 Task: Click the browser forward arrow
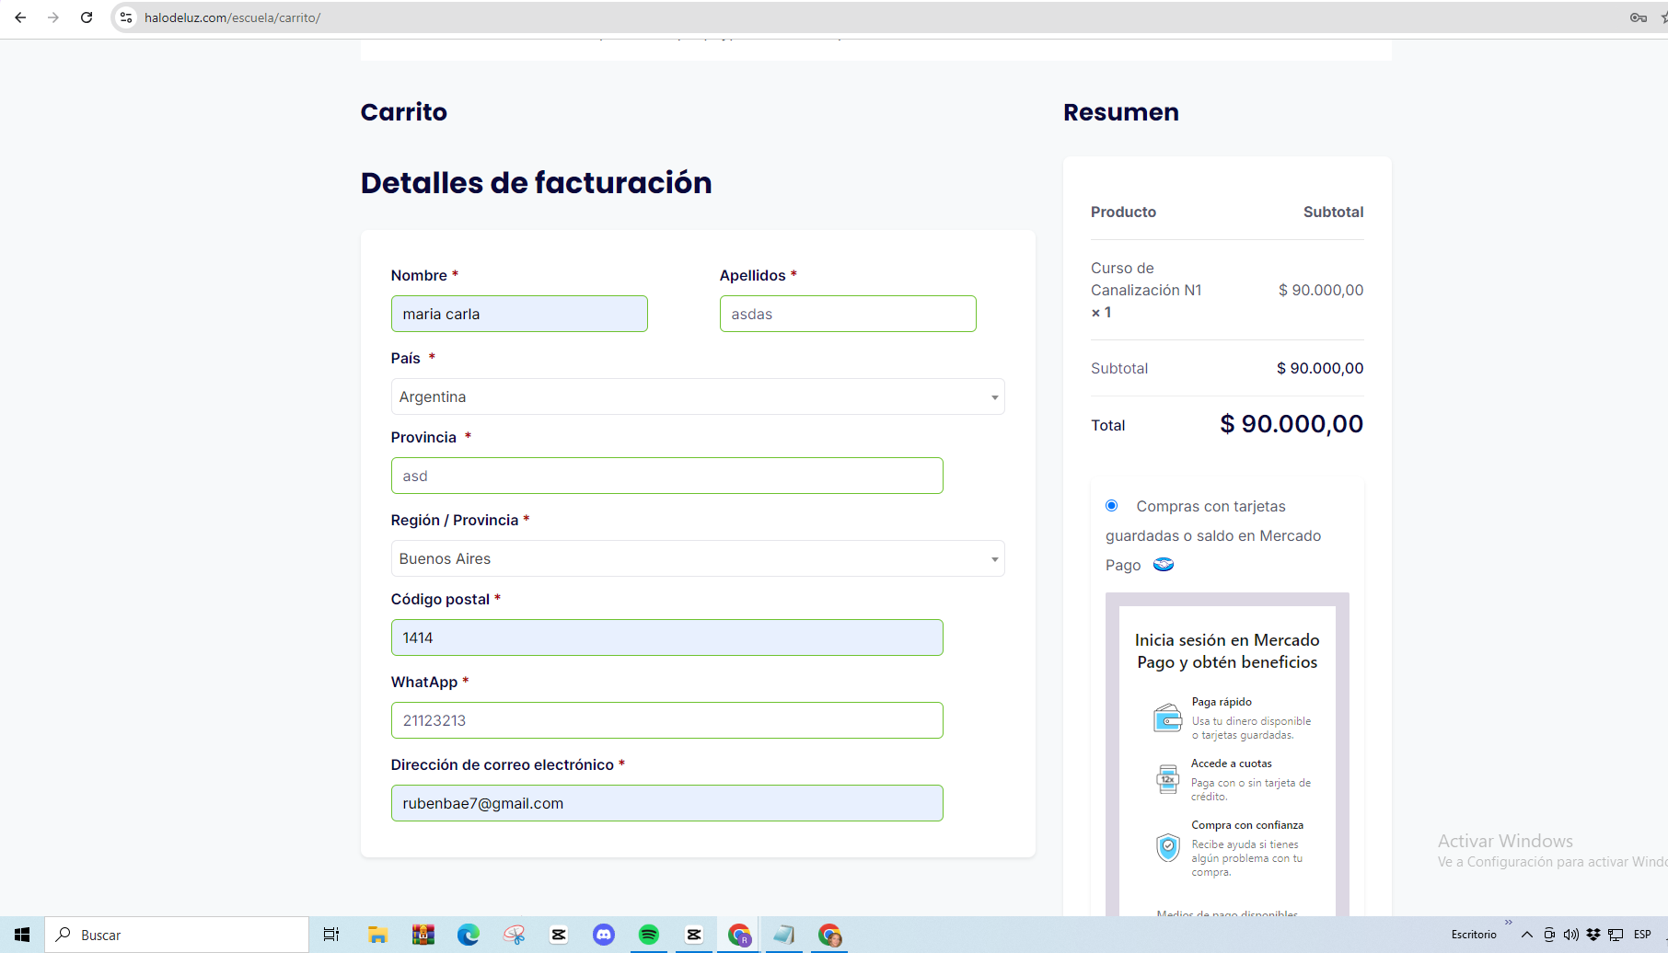point(53,17)
